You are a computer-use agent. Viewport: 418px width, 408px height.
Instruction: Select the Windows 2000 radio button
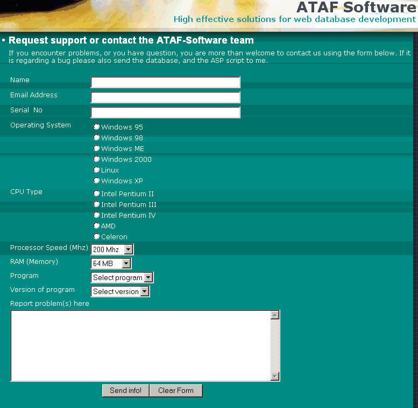[96, 159]
